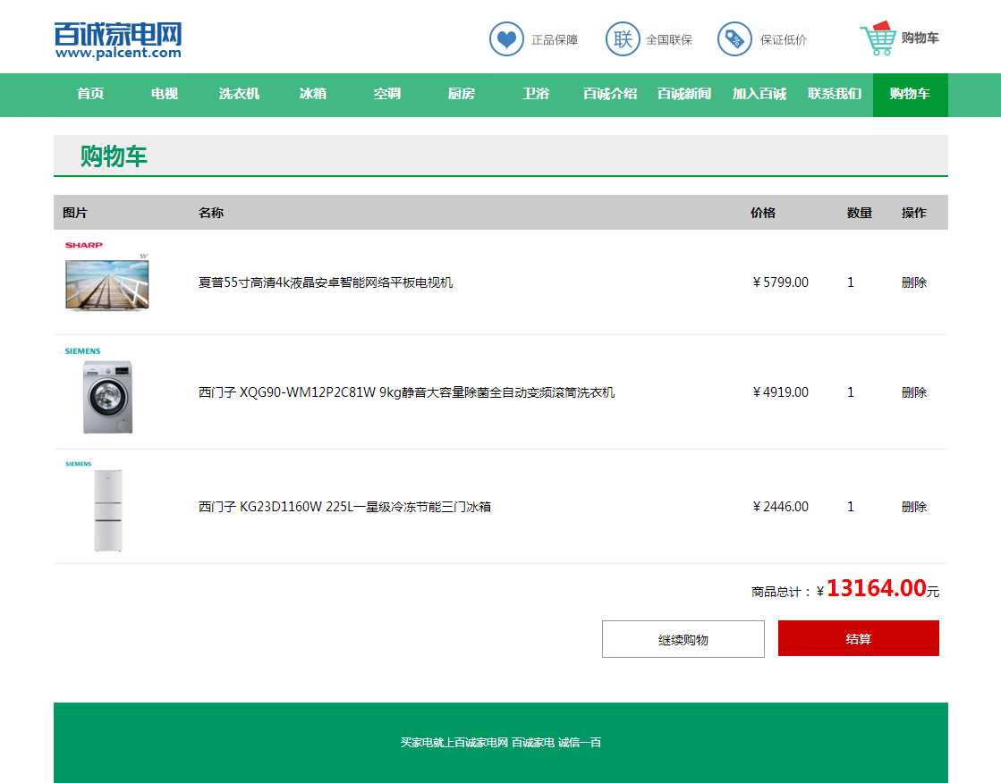
Task: Open the Siemens washing machine thumbnail
Action: click(107, 395)
